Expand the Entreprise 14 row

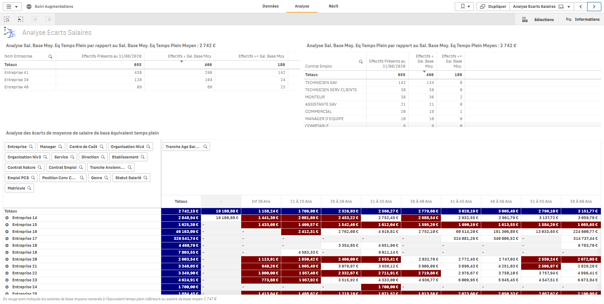(7, 218)
